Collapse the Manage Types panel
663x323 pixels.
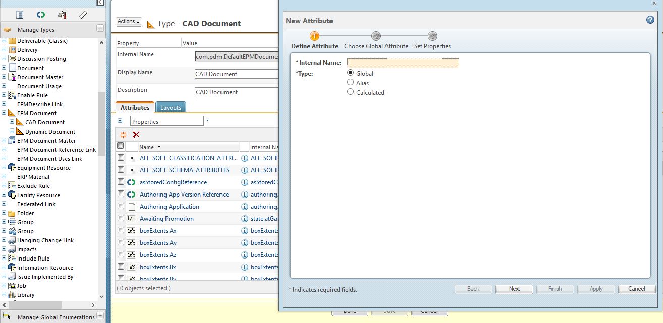[x=100, y=29]
